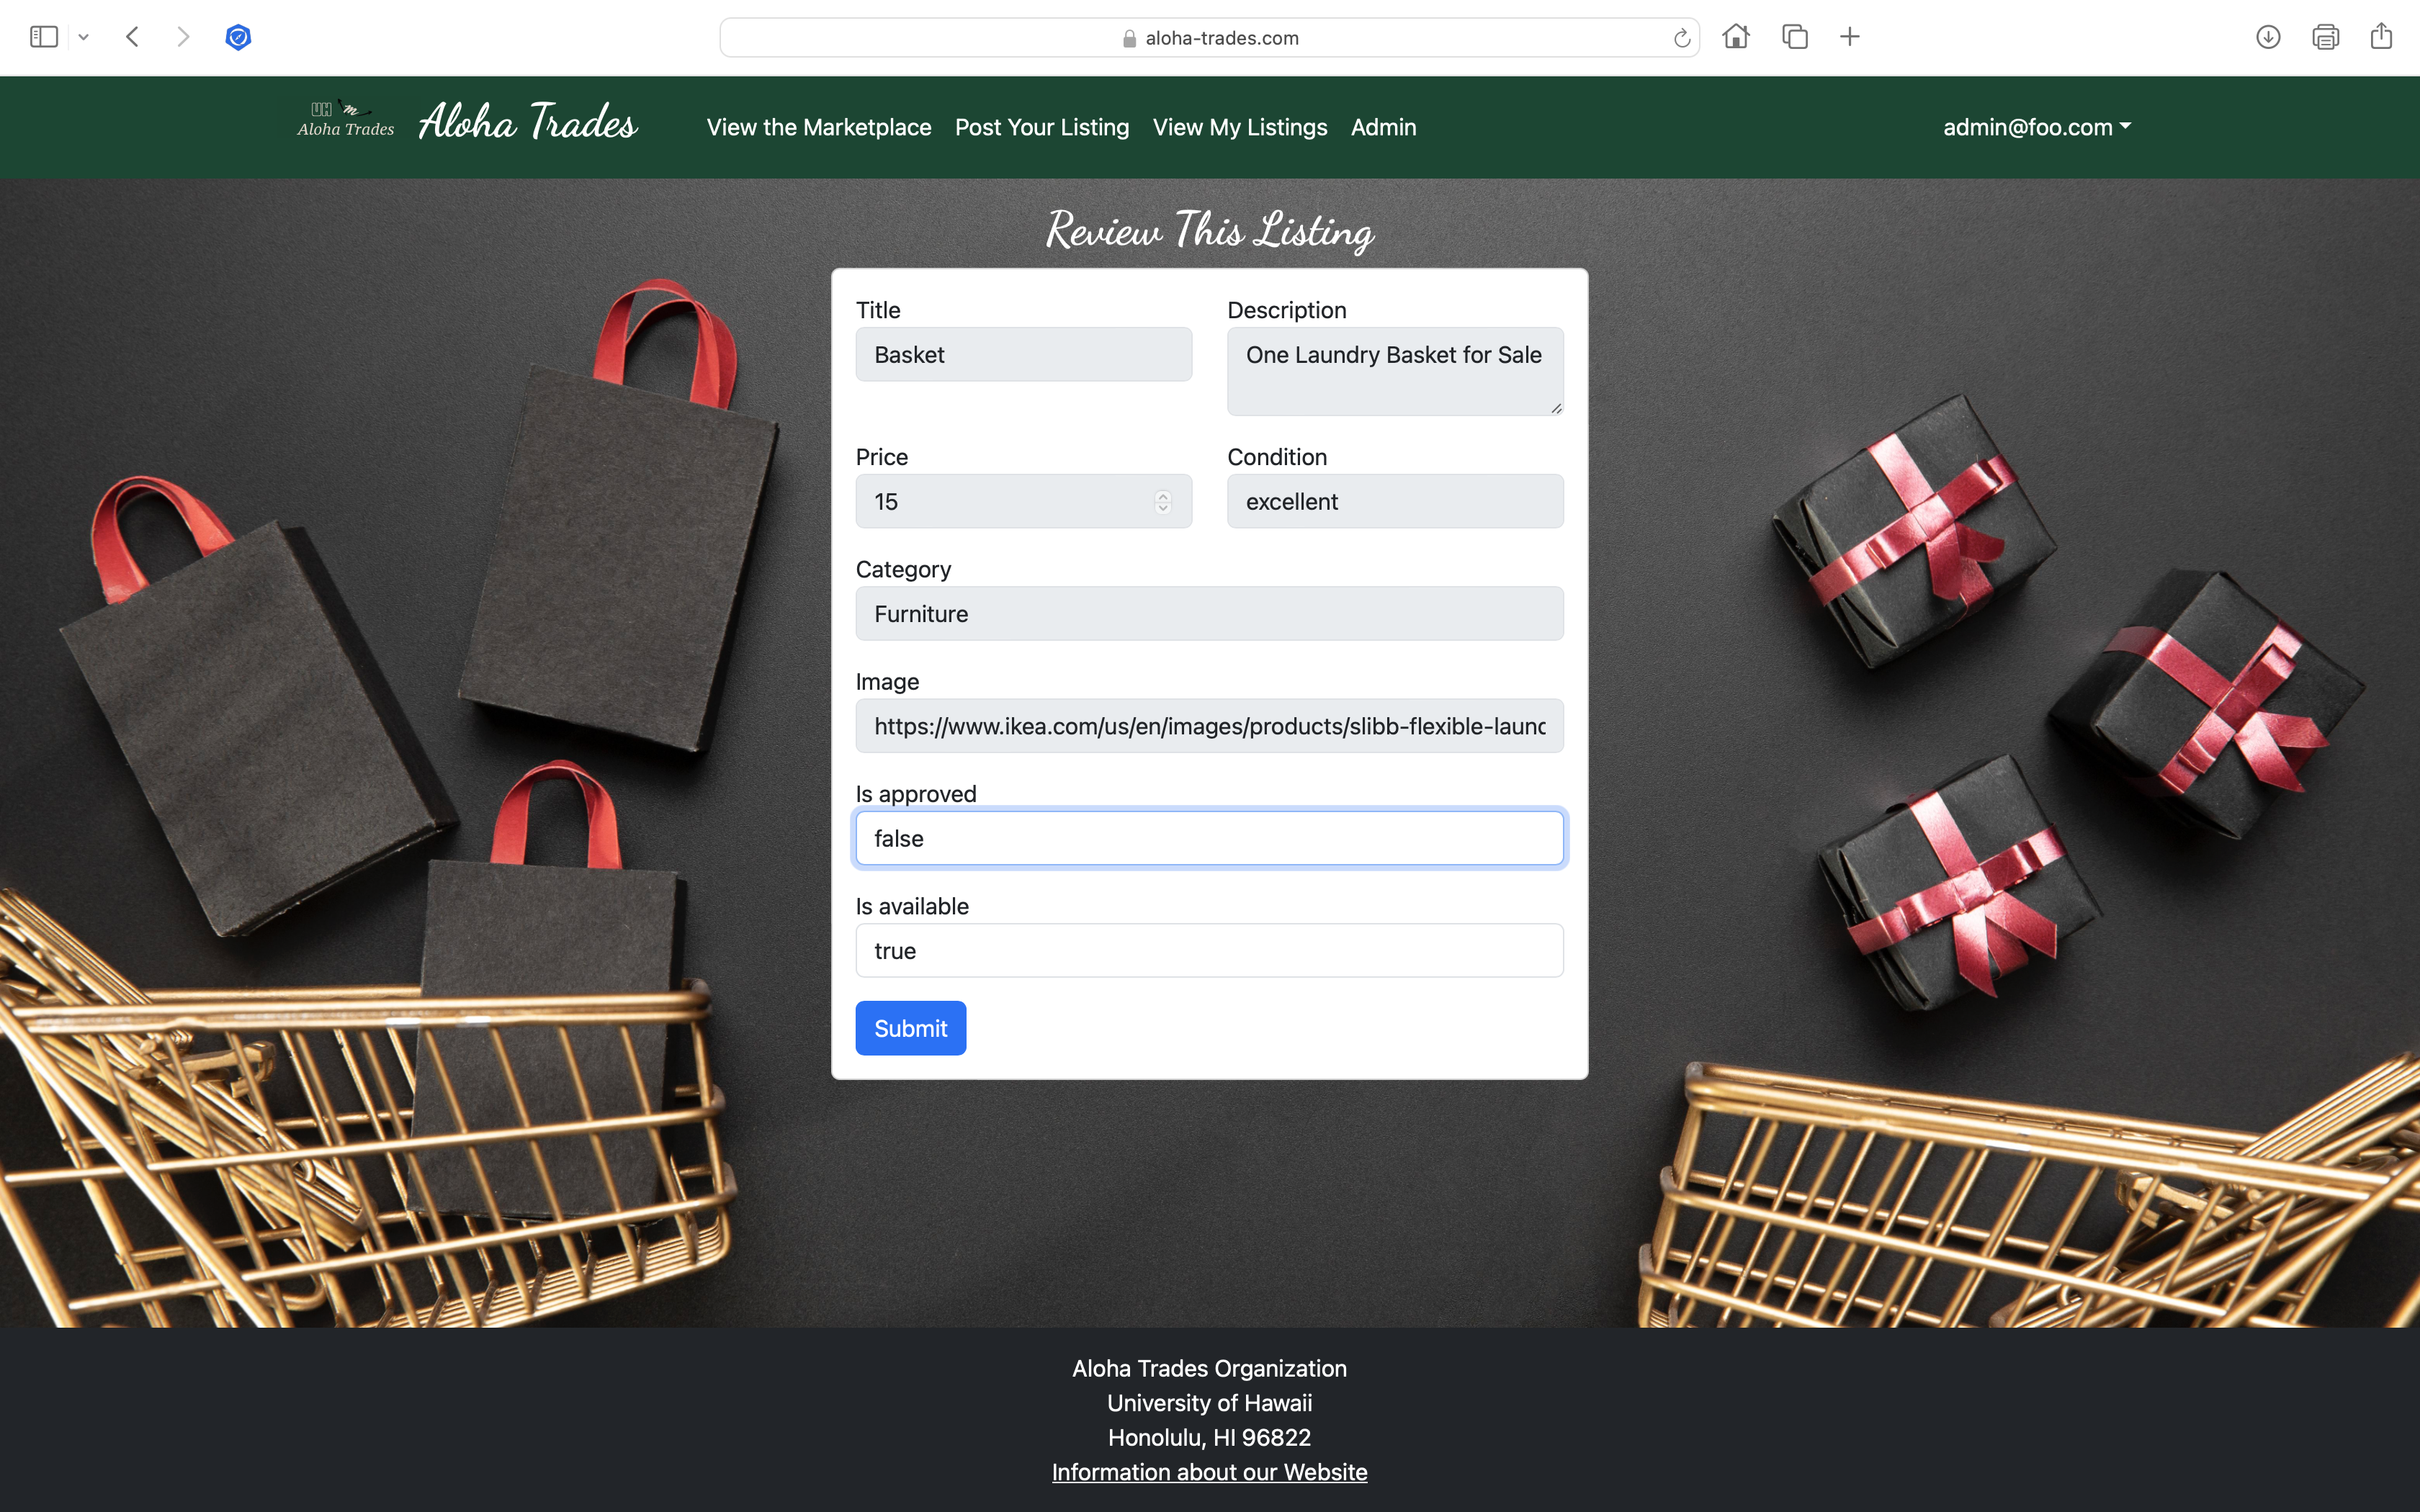Open the browser tab list expander
This screenshot has width=2420, height=1512.
[x=82, y=37]
